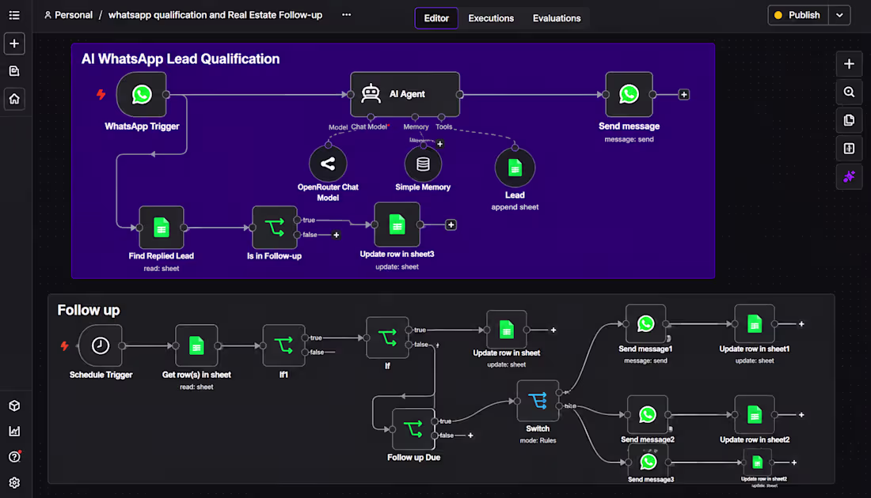Open the OpenRouter Chat Model node
This screenshot has width=871, height=498.
tap(328, 164)
